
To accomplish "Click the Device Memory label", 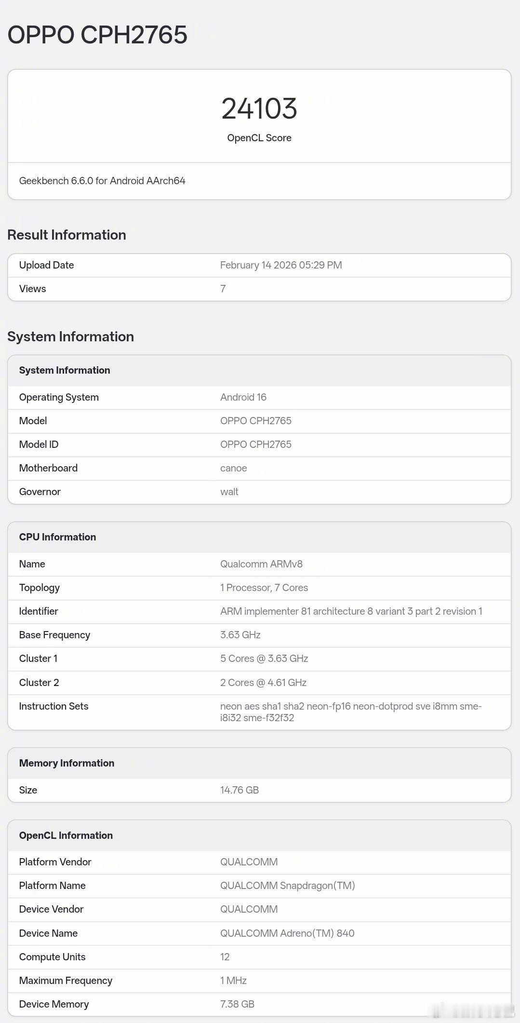I will click(x=54, y=1004).
